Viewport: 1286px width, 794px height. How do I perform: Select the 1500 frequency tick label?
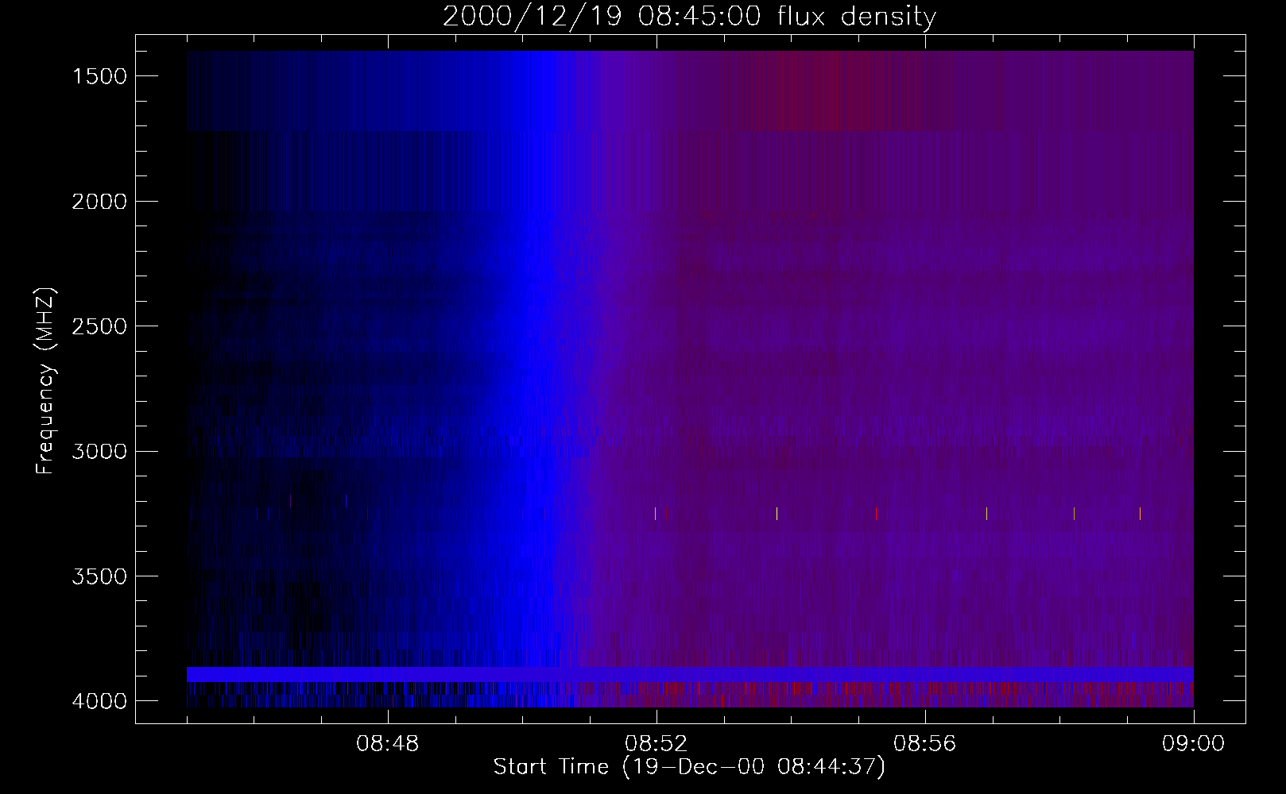point(99,76)
